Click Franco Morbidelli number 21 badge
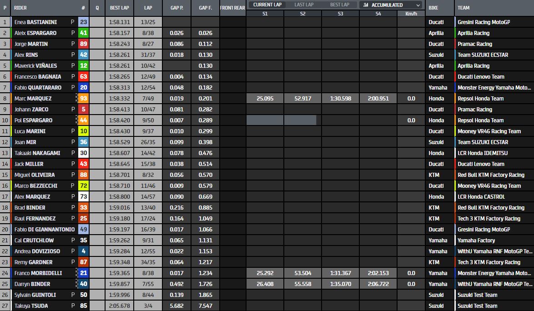The width and height of the screenshot is (534, 311). pyautogui.click(x=83, y=273)
